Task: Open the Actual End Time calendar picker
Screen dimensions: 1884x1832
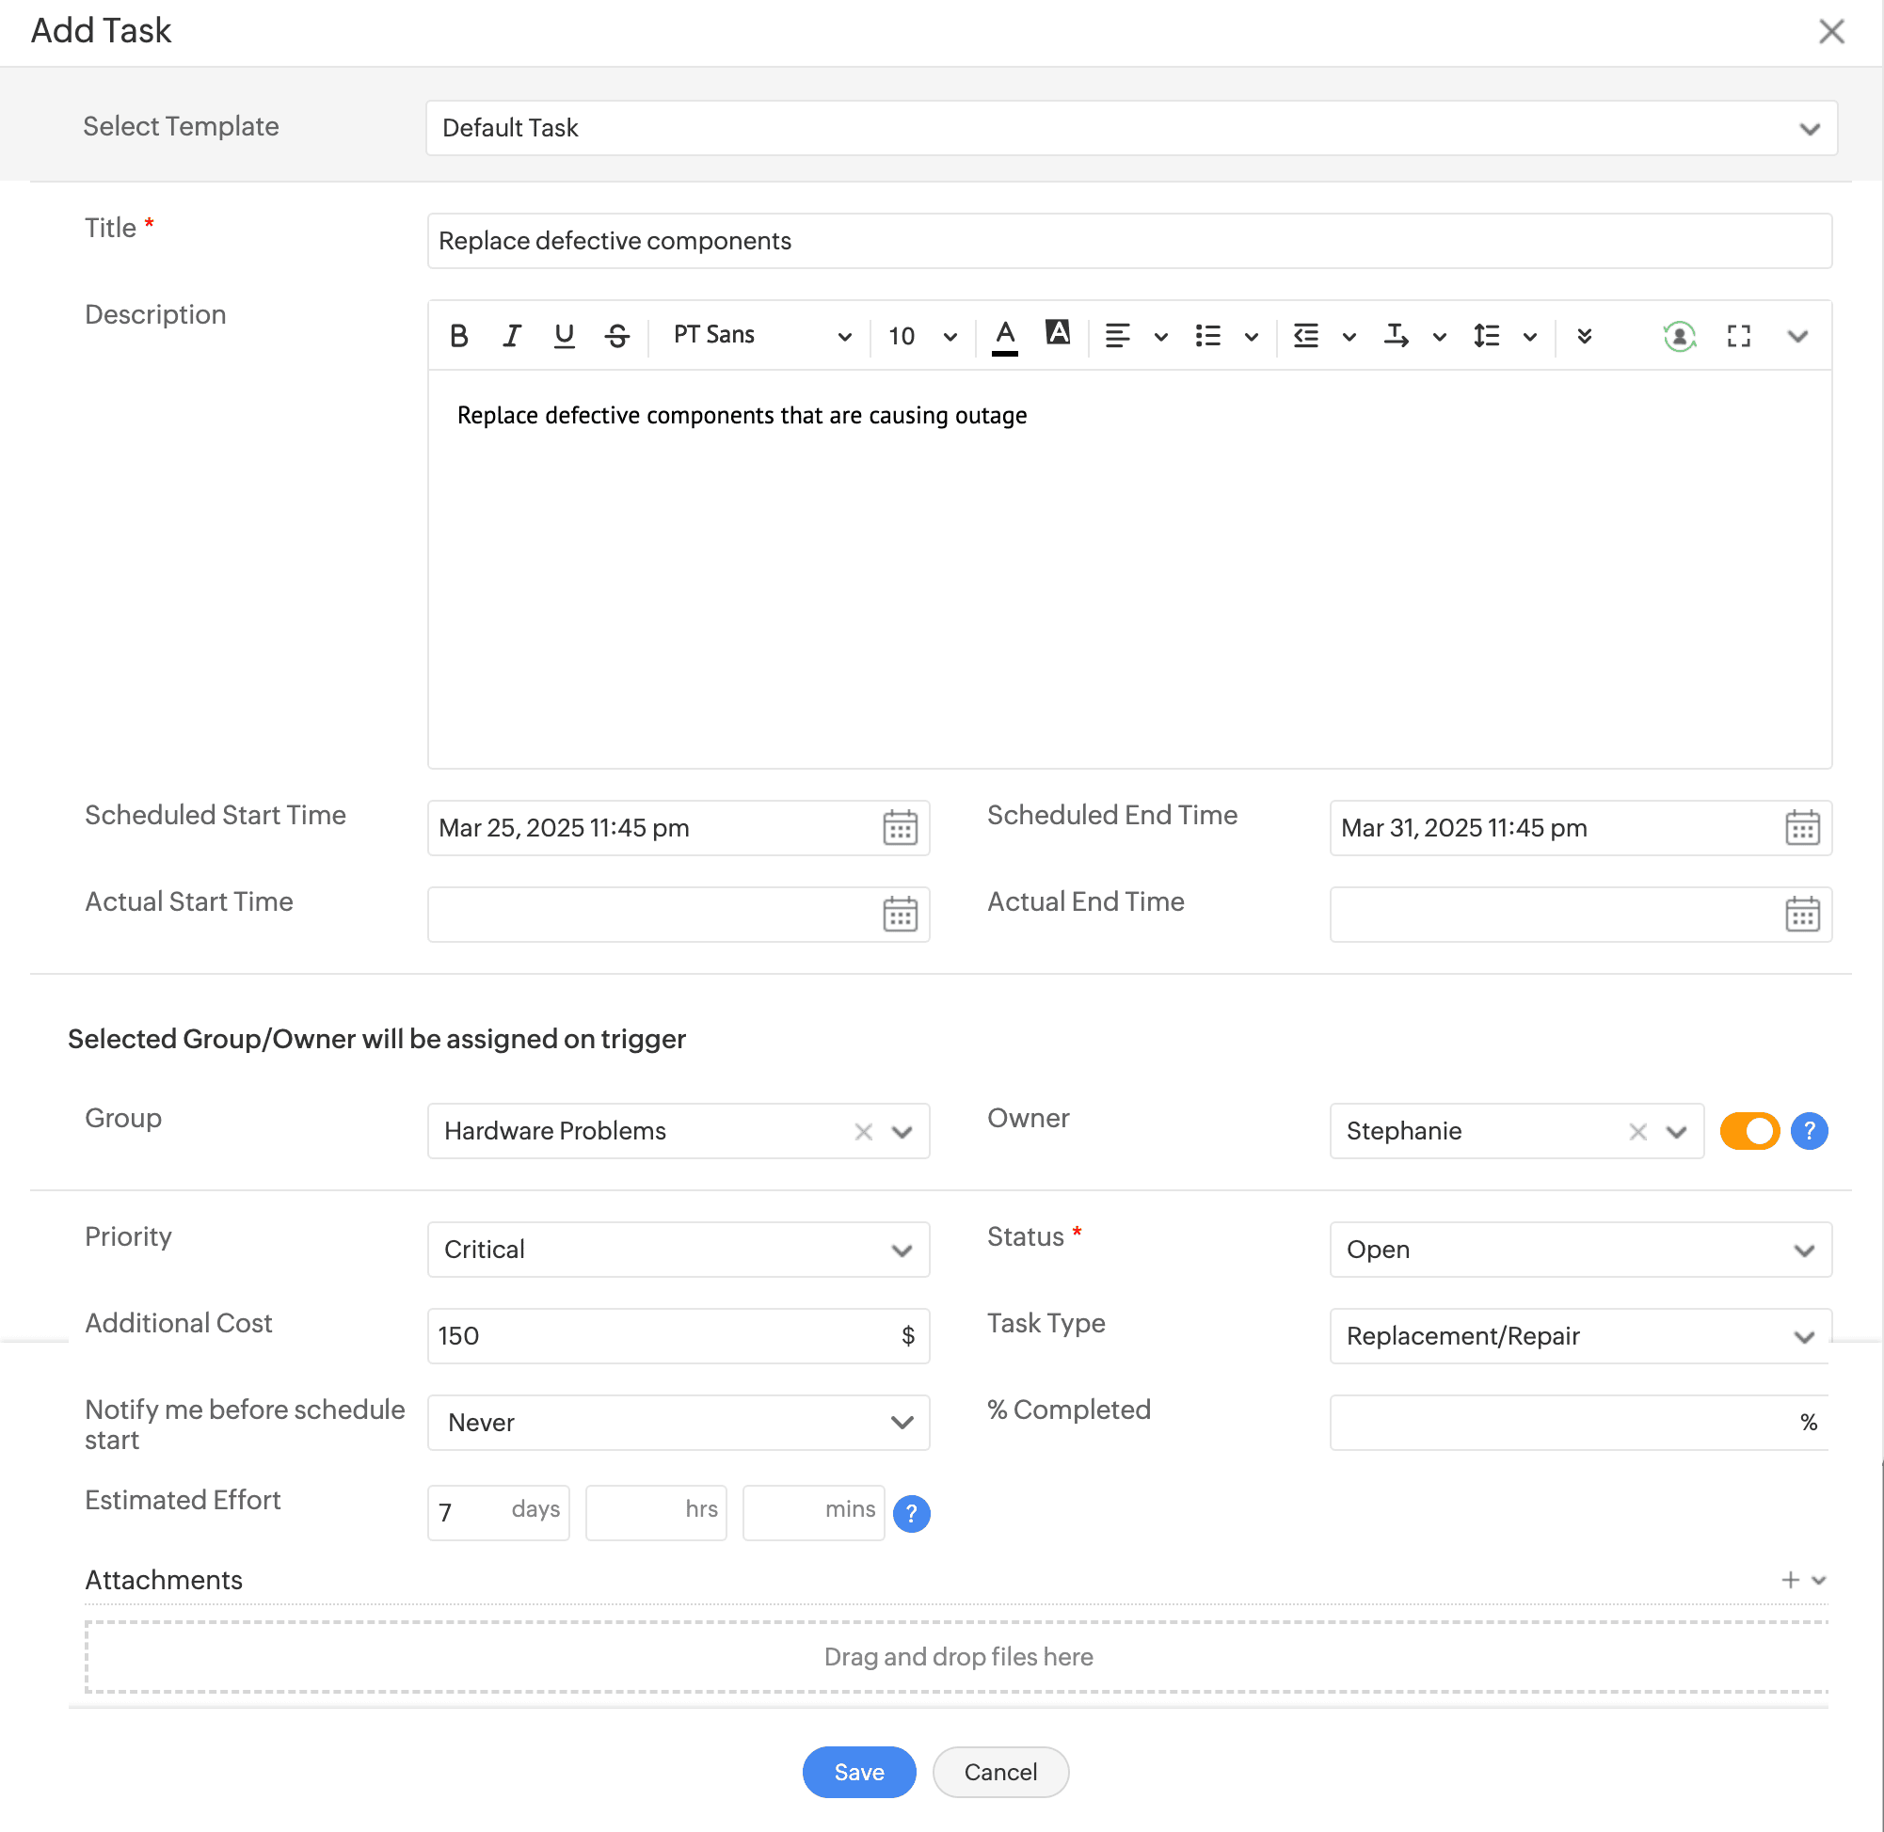Action: [1801, 914]
